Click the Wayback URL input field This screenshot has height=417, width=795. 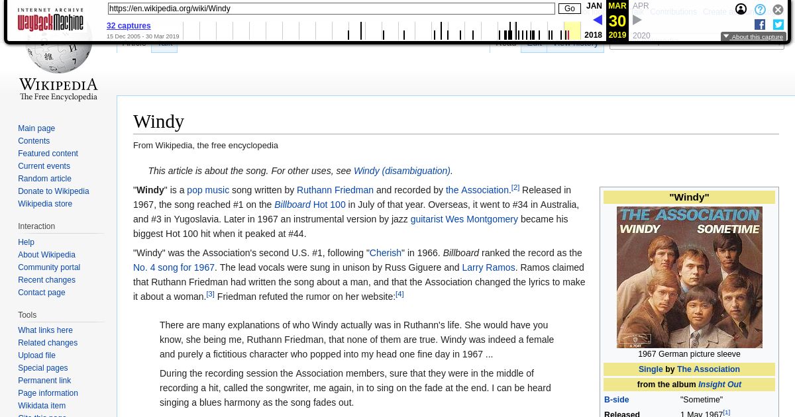pyautogui.click(x=331, y=9)
